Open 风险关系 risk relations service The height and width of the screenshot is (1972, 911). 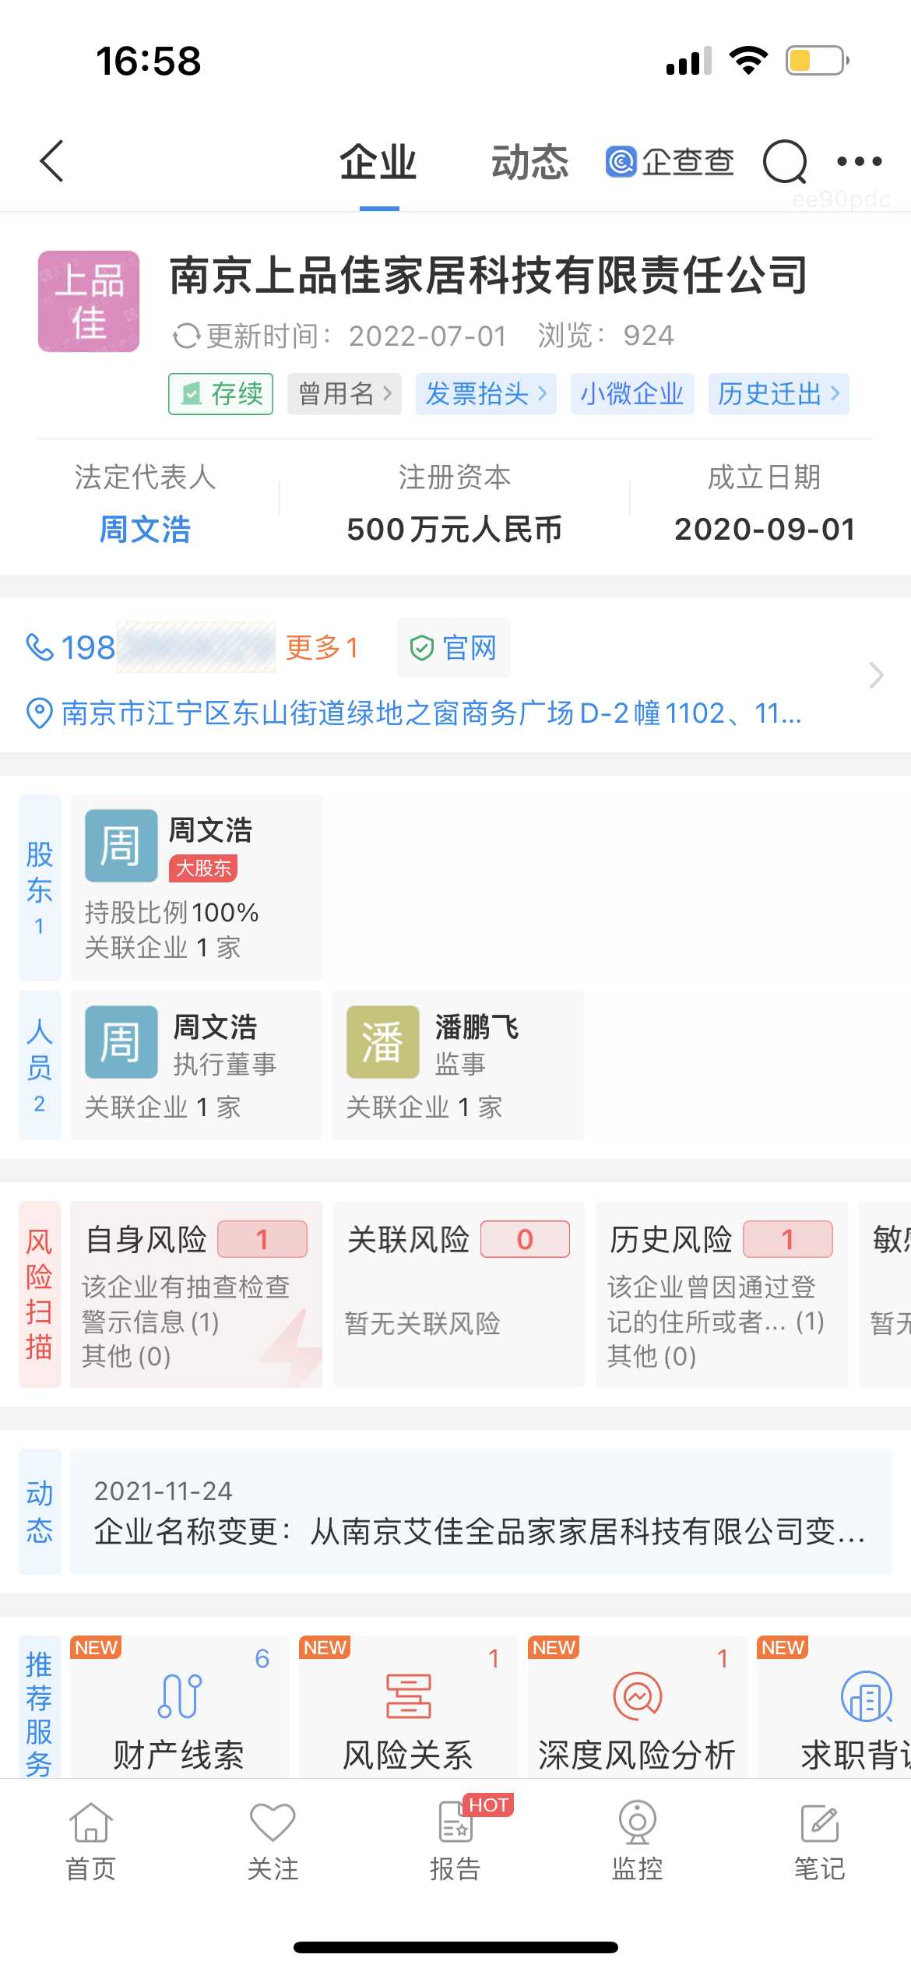(x=408, y=1708)
